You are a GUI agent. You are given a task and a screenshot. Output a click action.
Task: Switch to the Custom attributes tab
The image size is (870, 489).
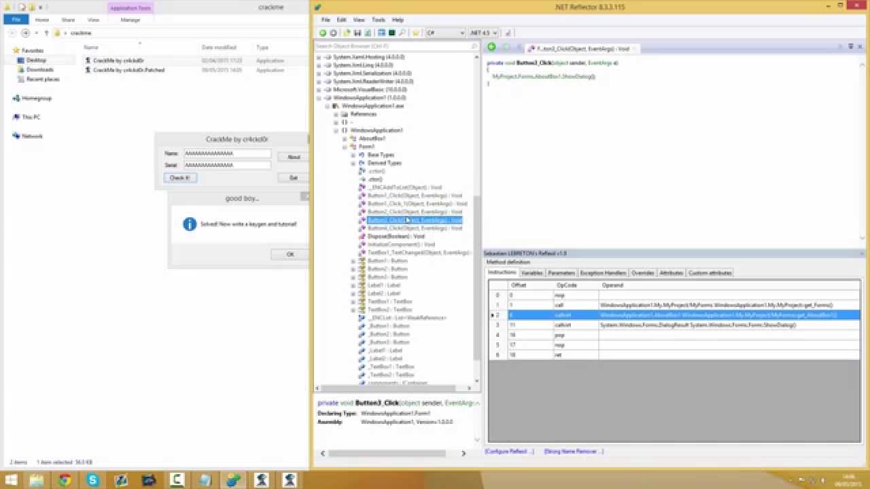point(710,273)
